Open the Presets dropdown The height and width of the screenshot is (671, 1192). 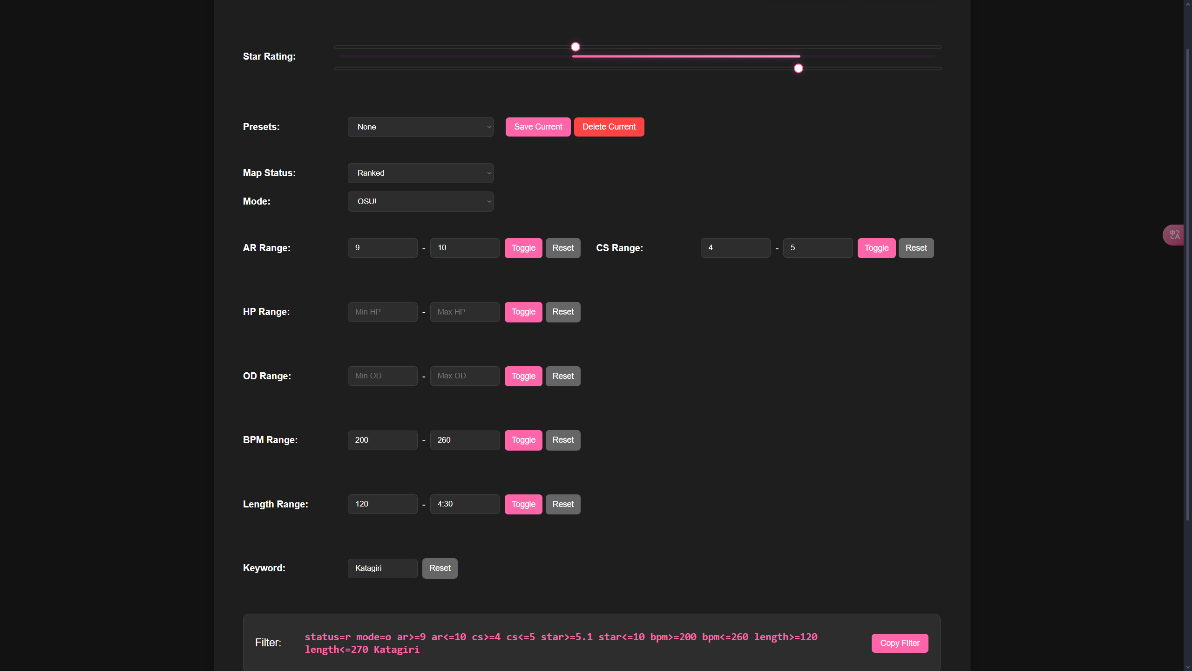coord(420,127)
